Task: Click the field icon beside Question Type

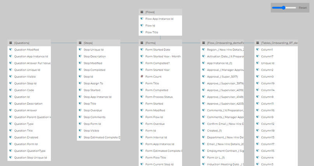Action: 10,124
